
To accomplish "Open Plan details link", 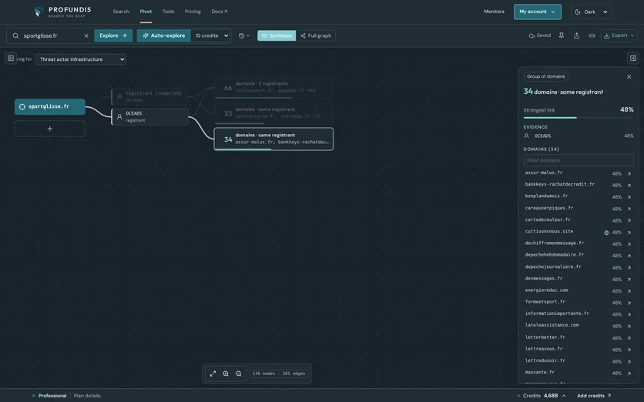I will click(x=87, y=396).
